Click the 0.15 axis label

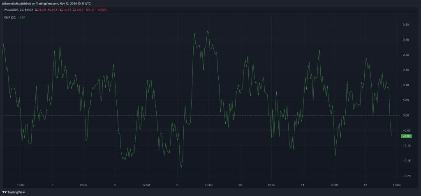point(406,70)
